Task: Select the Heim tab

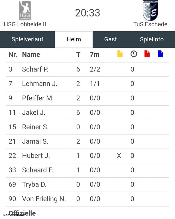Action: 74,39
